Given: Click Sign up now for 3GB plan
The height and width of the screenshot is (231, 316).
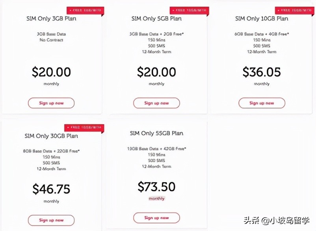Looking at the screenshot, I should click(51, 103).
